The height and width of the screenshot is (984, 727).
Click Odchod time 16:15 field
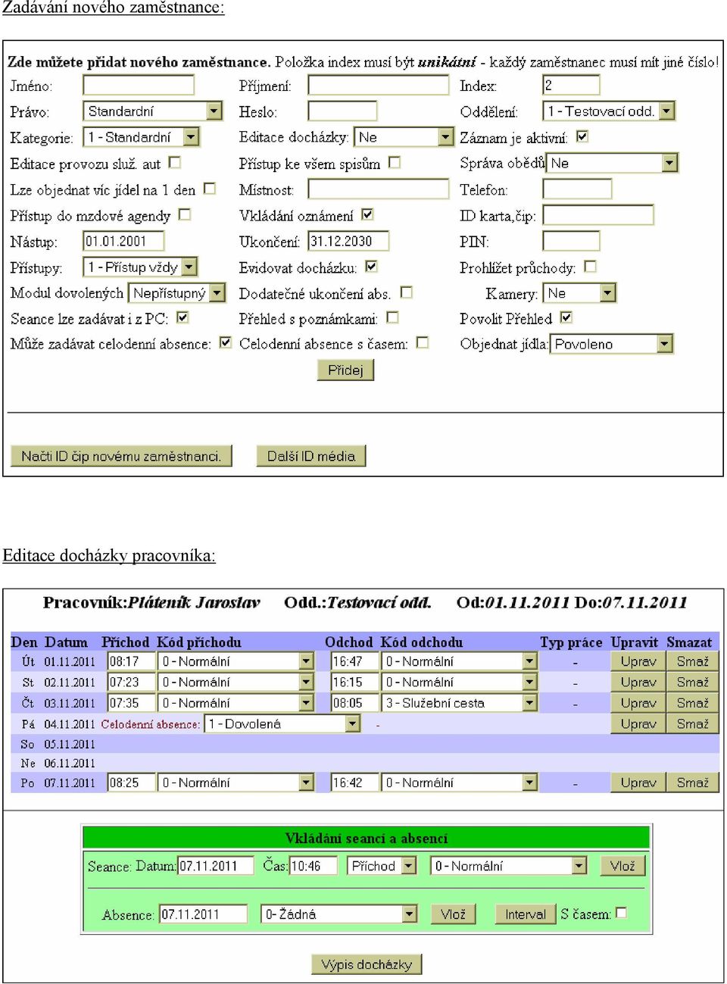point(354,682)
